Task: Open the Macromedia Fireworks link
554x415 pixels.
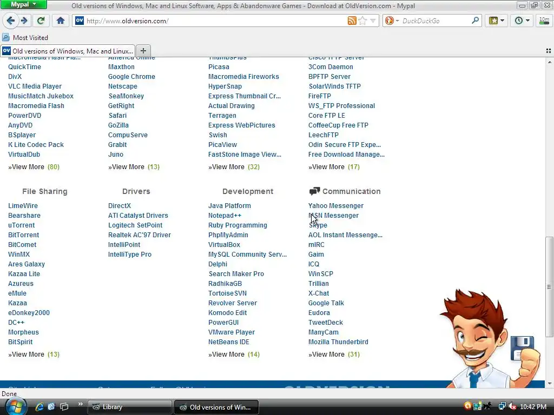Action: pos(243,77)
